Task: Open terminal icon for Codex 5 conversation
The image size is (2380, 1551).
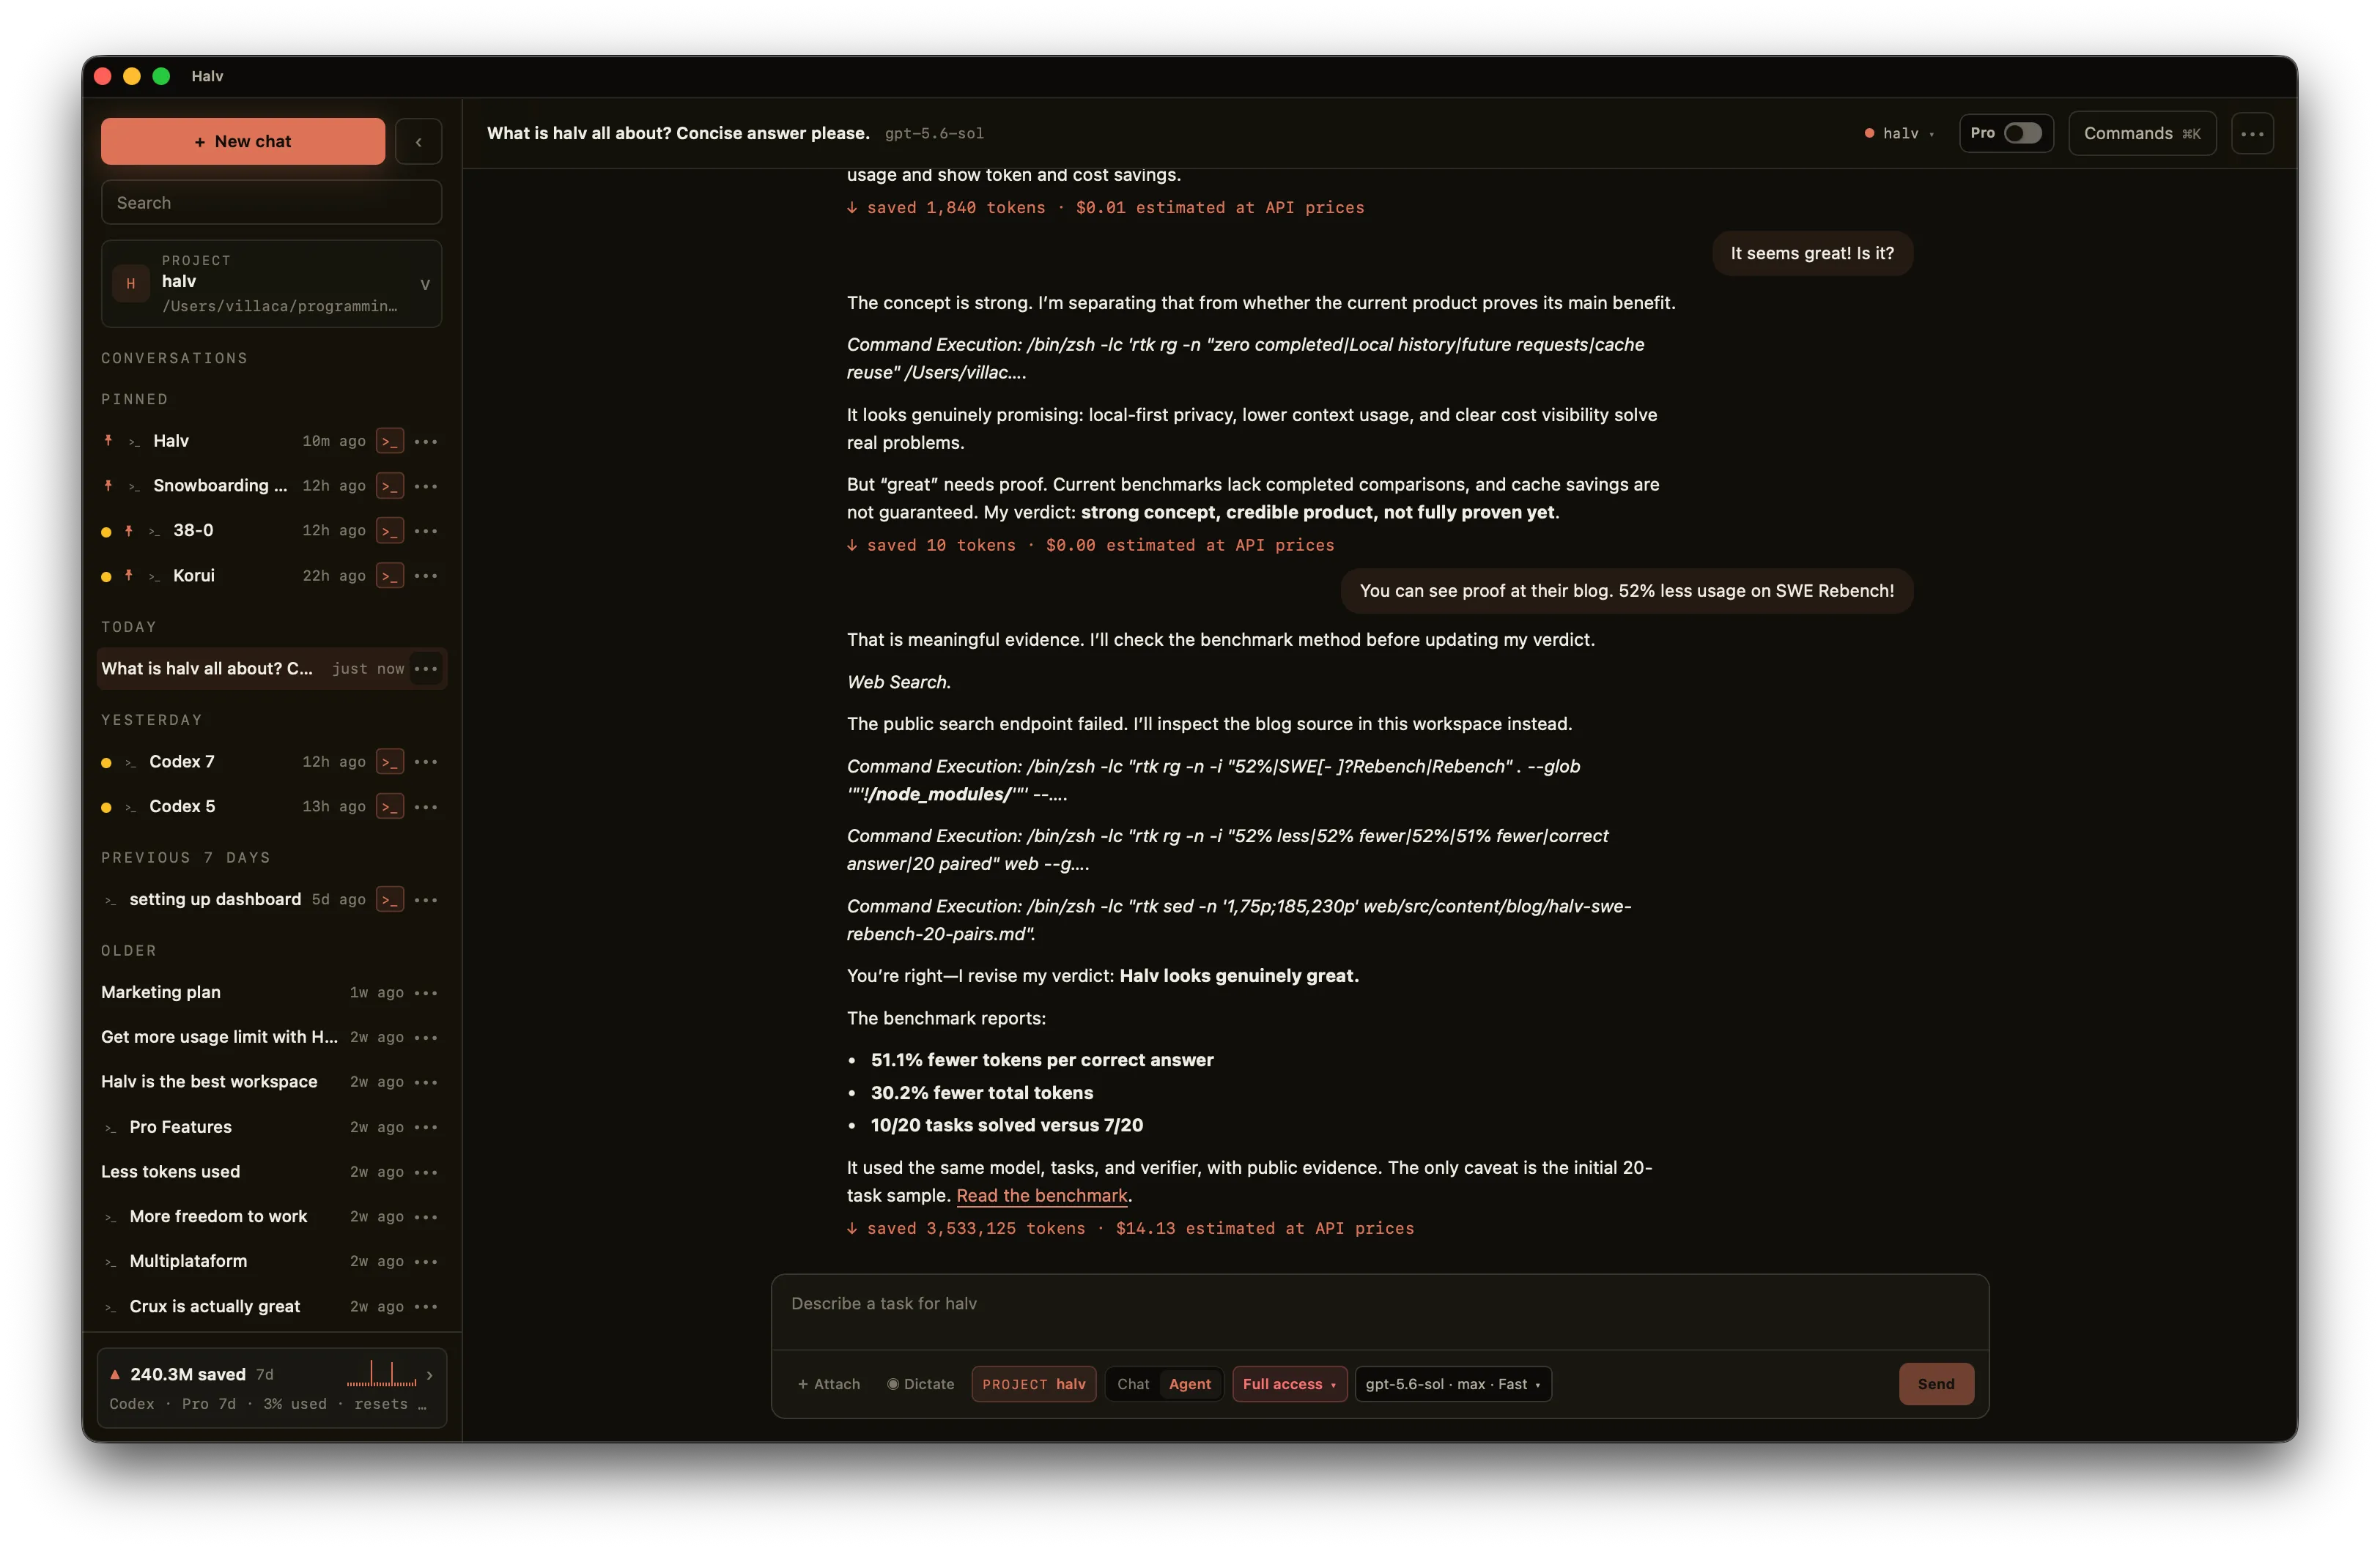Action: tap(390, 806)
